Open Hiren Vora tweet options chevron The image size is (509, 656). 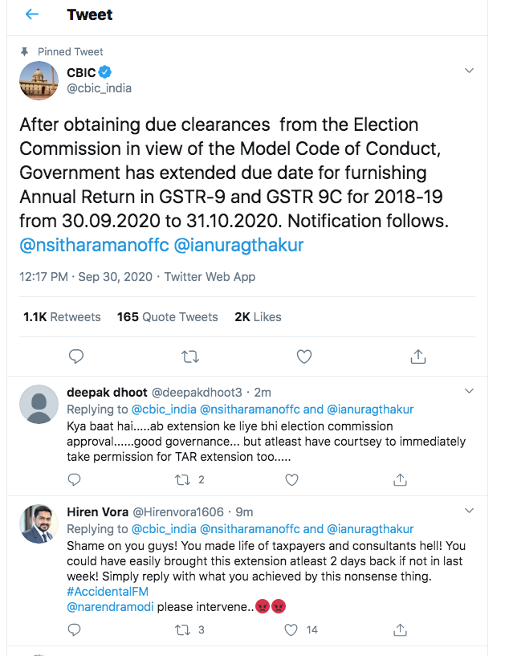[470, 511]
